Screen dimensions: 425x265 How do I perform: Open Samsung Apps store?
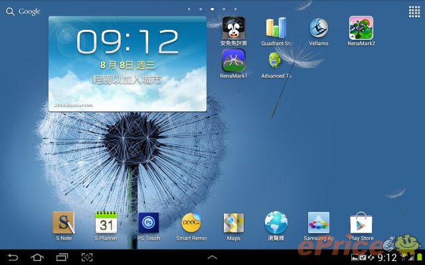[319, 223]
